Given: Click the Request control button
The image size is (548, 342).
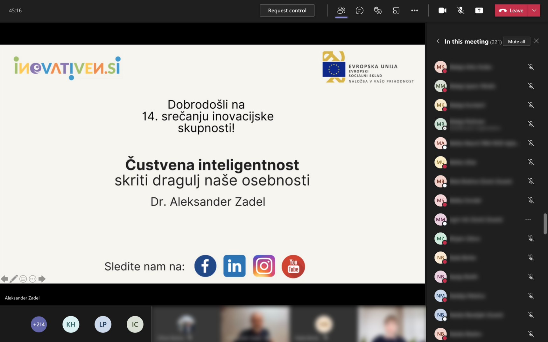Looking at the screenshot, I should coord(287,10).
